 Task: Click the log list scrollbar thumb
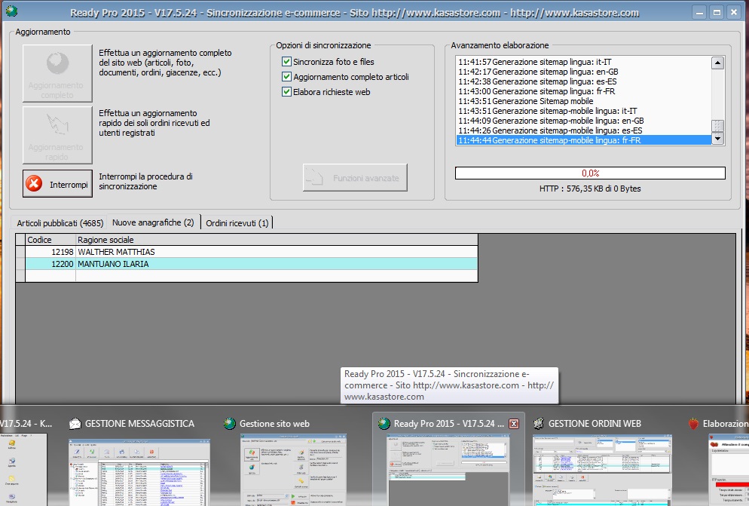point(717,125)
